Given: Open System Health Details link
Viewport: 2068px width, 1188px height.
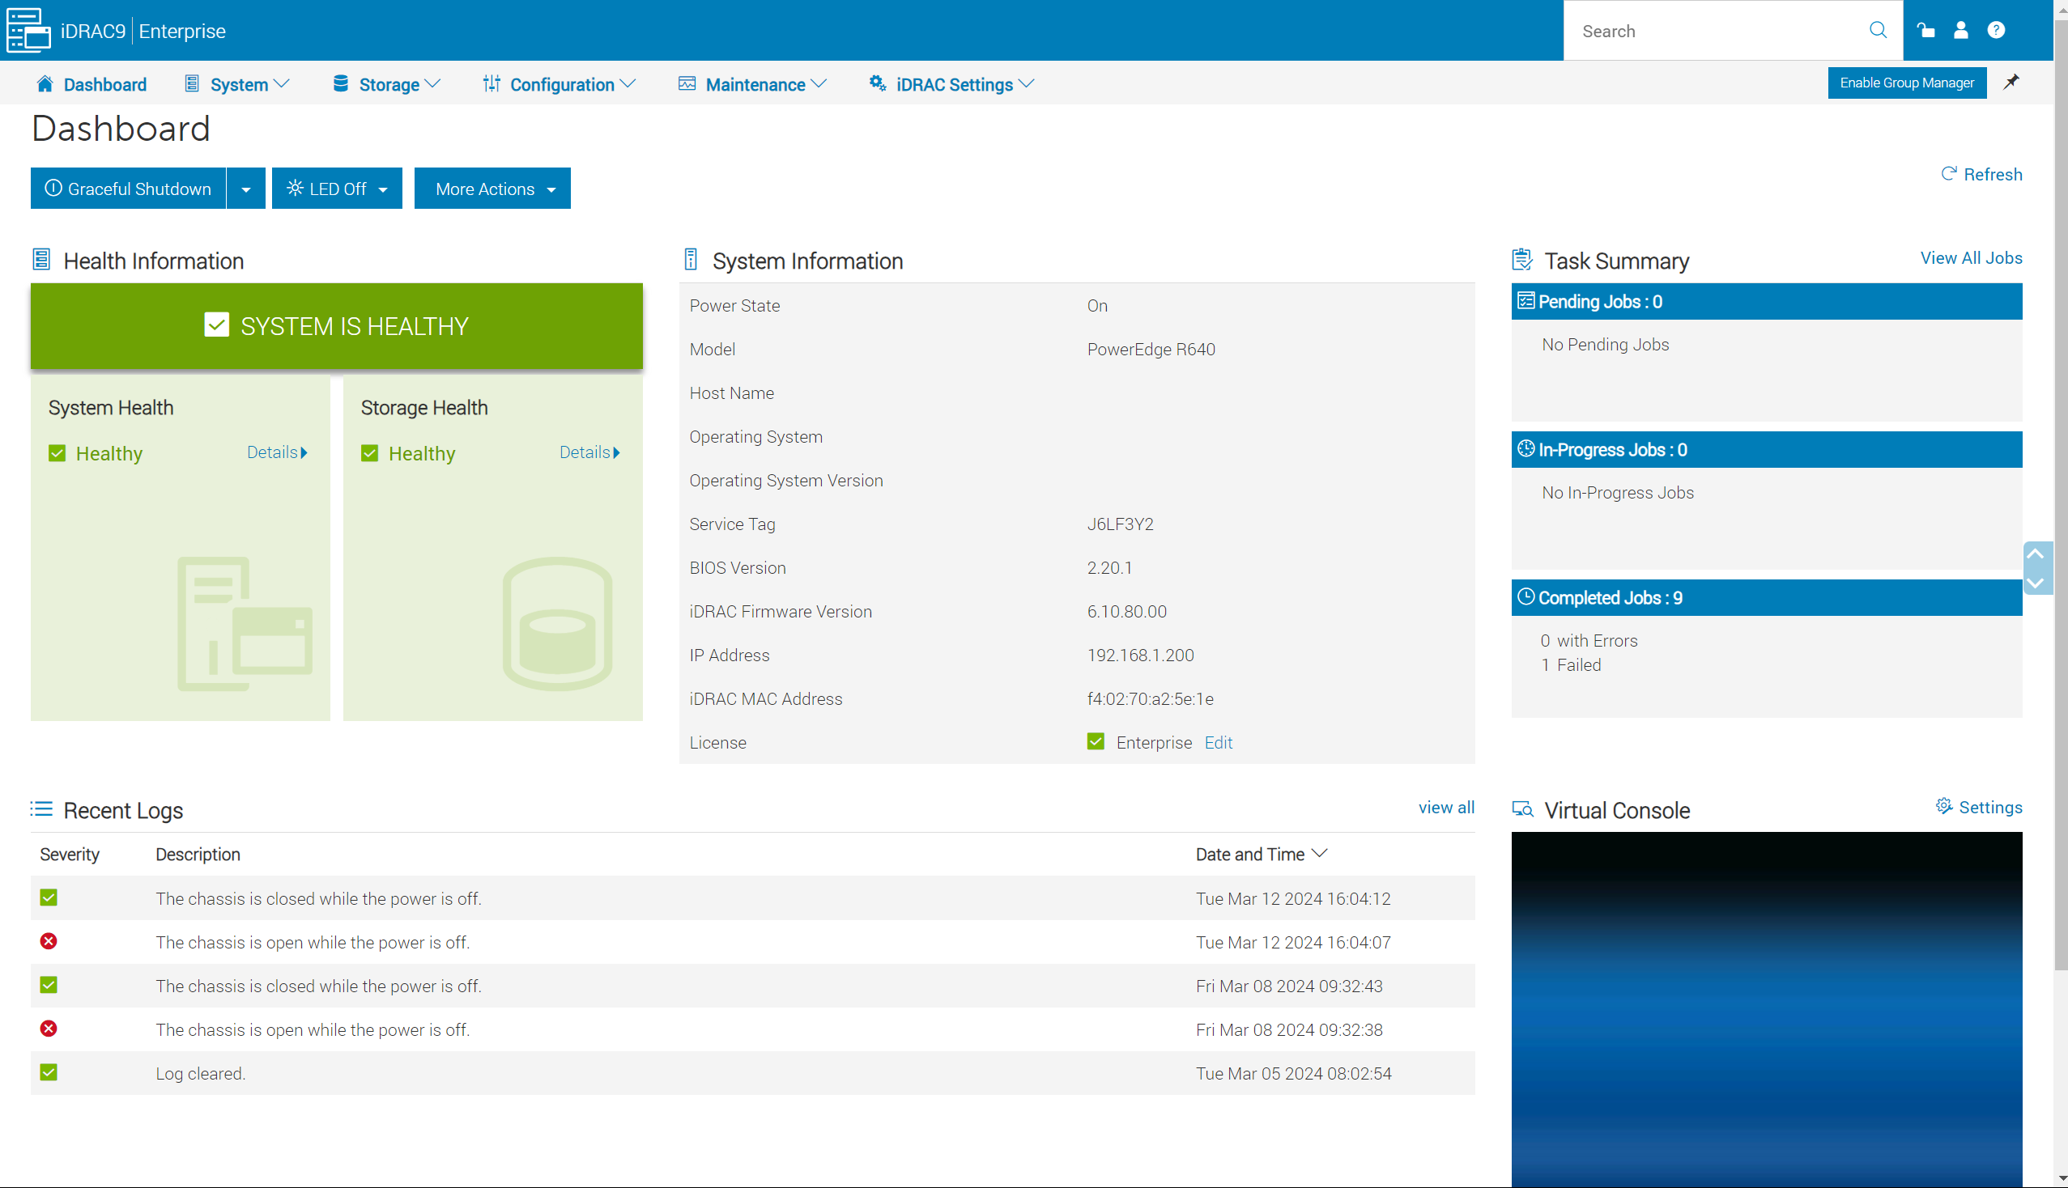Looking at the screenshot, I should (278, 452).
